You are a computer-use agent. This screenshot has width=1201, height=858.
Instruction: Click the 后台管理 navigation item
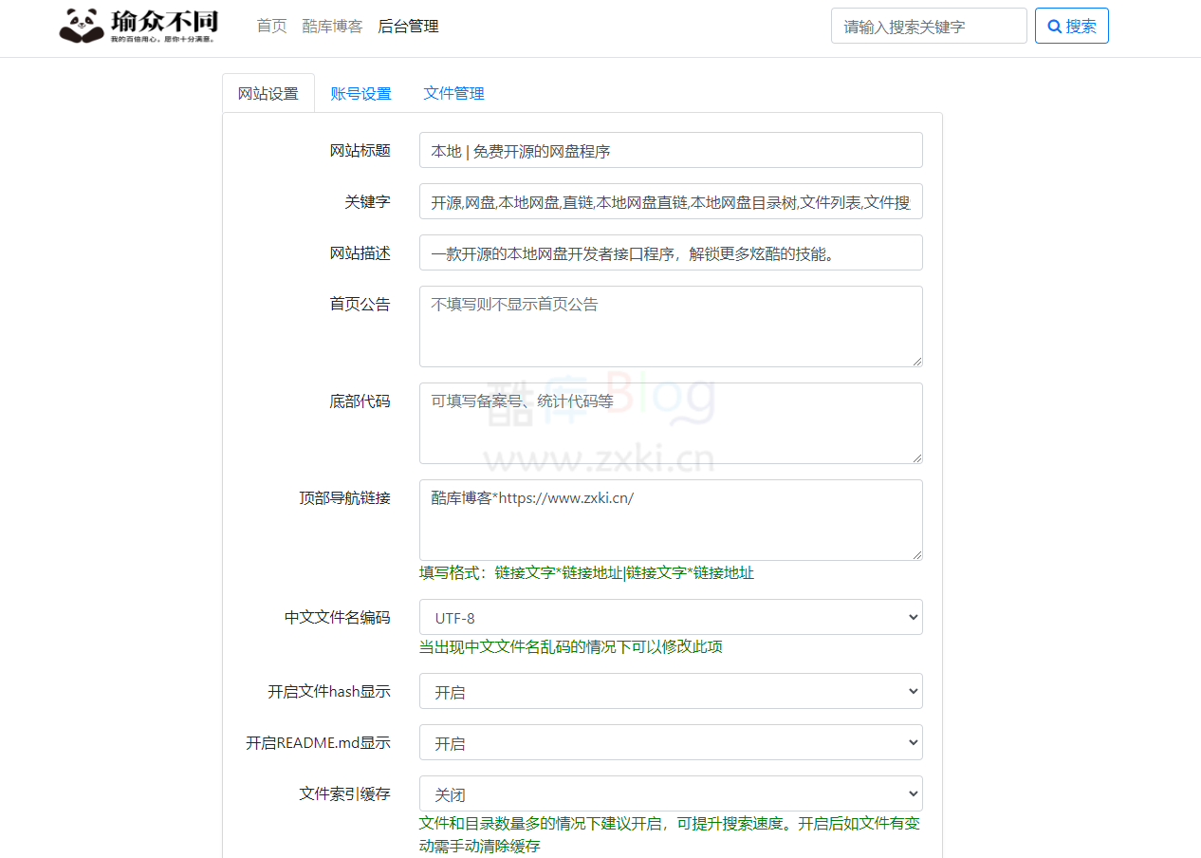[409, 26]
